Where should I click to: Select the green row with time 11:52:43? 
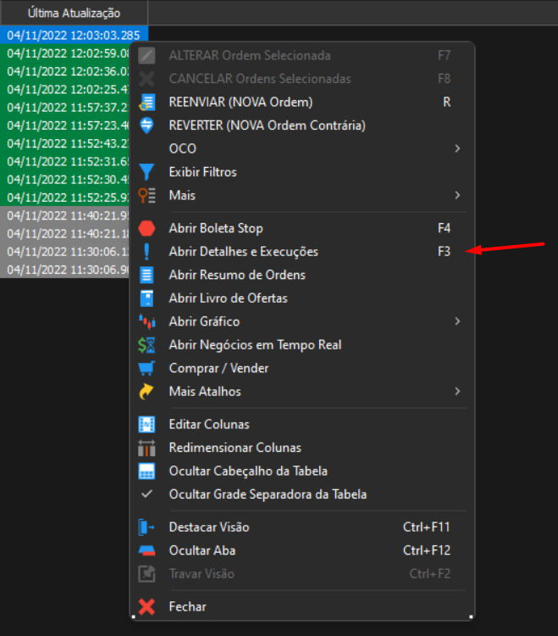click(x=65, y=143)
